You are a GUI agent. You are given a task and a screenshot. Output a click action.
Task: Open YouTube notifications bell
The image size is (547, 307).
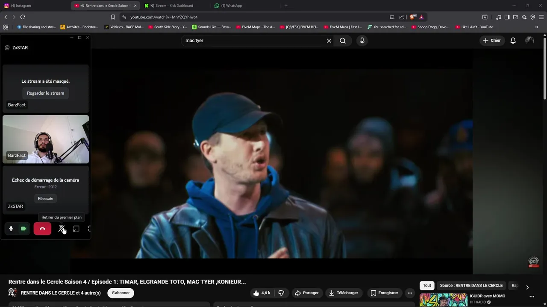pos(513,41)
